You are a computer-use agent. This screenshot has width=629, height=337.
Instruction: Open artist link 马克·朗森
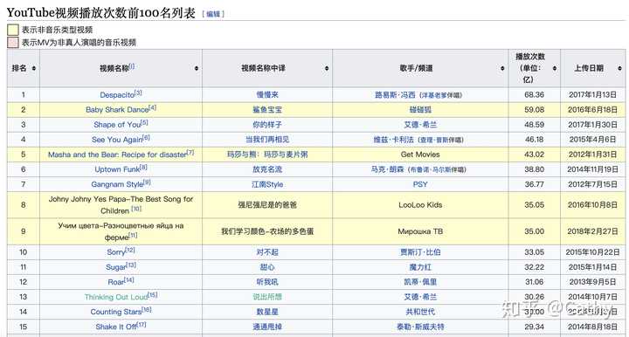coord(387,169)
